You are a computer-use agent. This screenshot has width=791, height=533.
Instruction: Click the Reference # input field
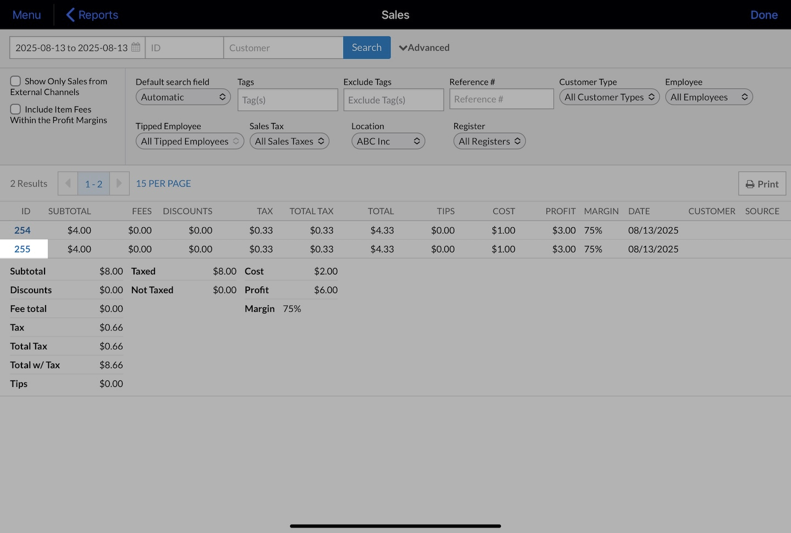501,99
